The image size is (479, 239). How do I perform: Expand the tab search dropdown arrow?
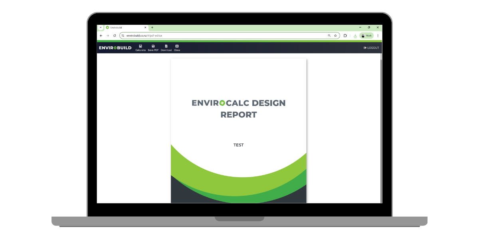[101, 27]
